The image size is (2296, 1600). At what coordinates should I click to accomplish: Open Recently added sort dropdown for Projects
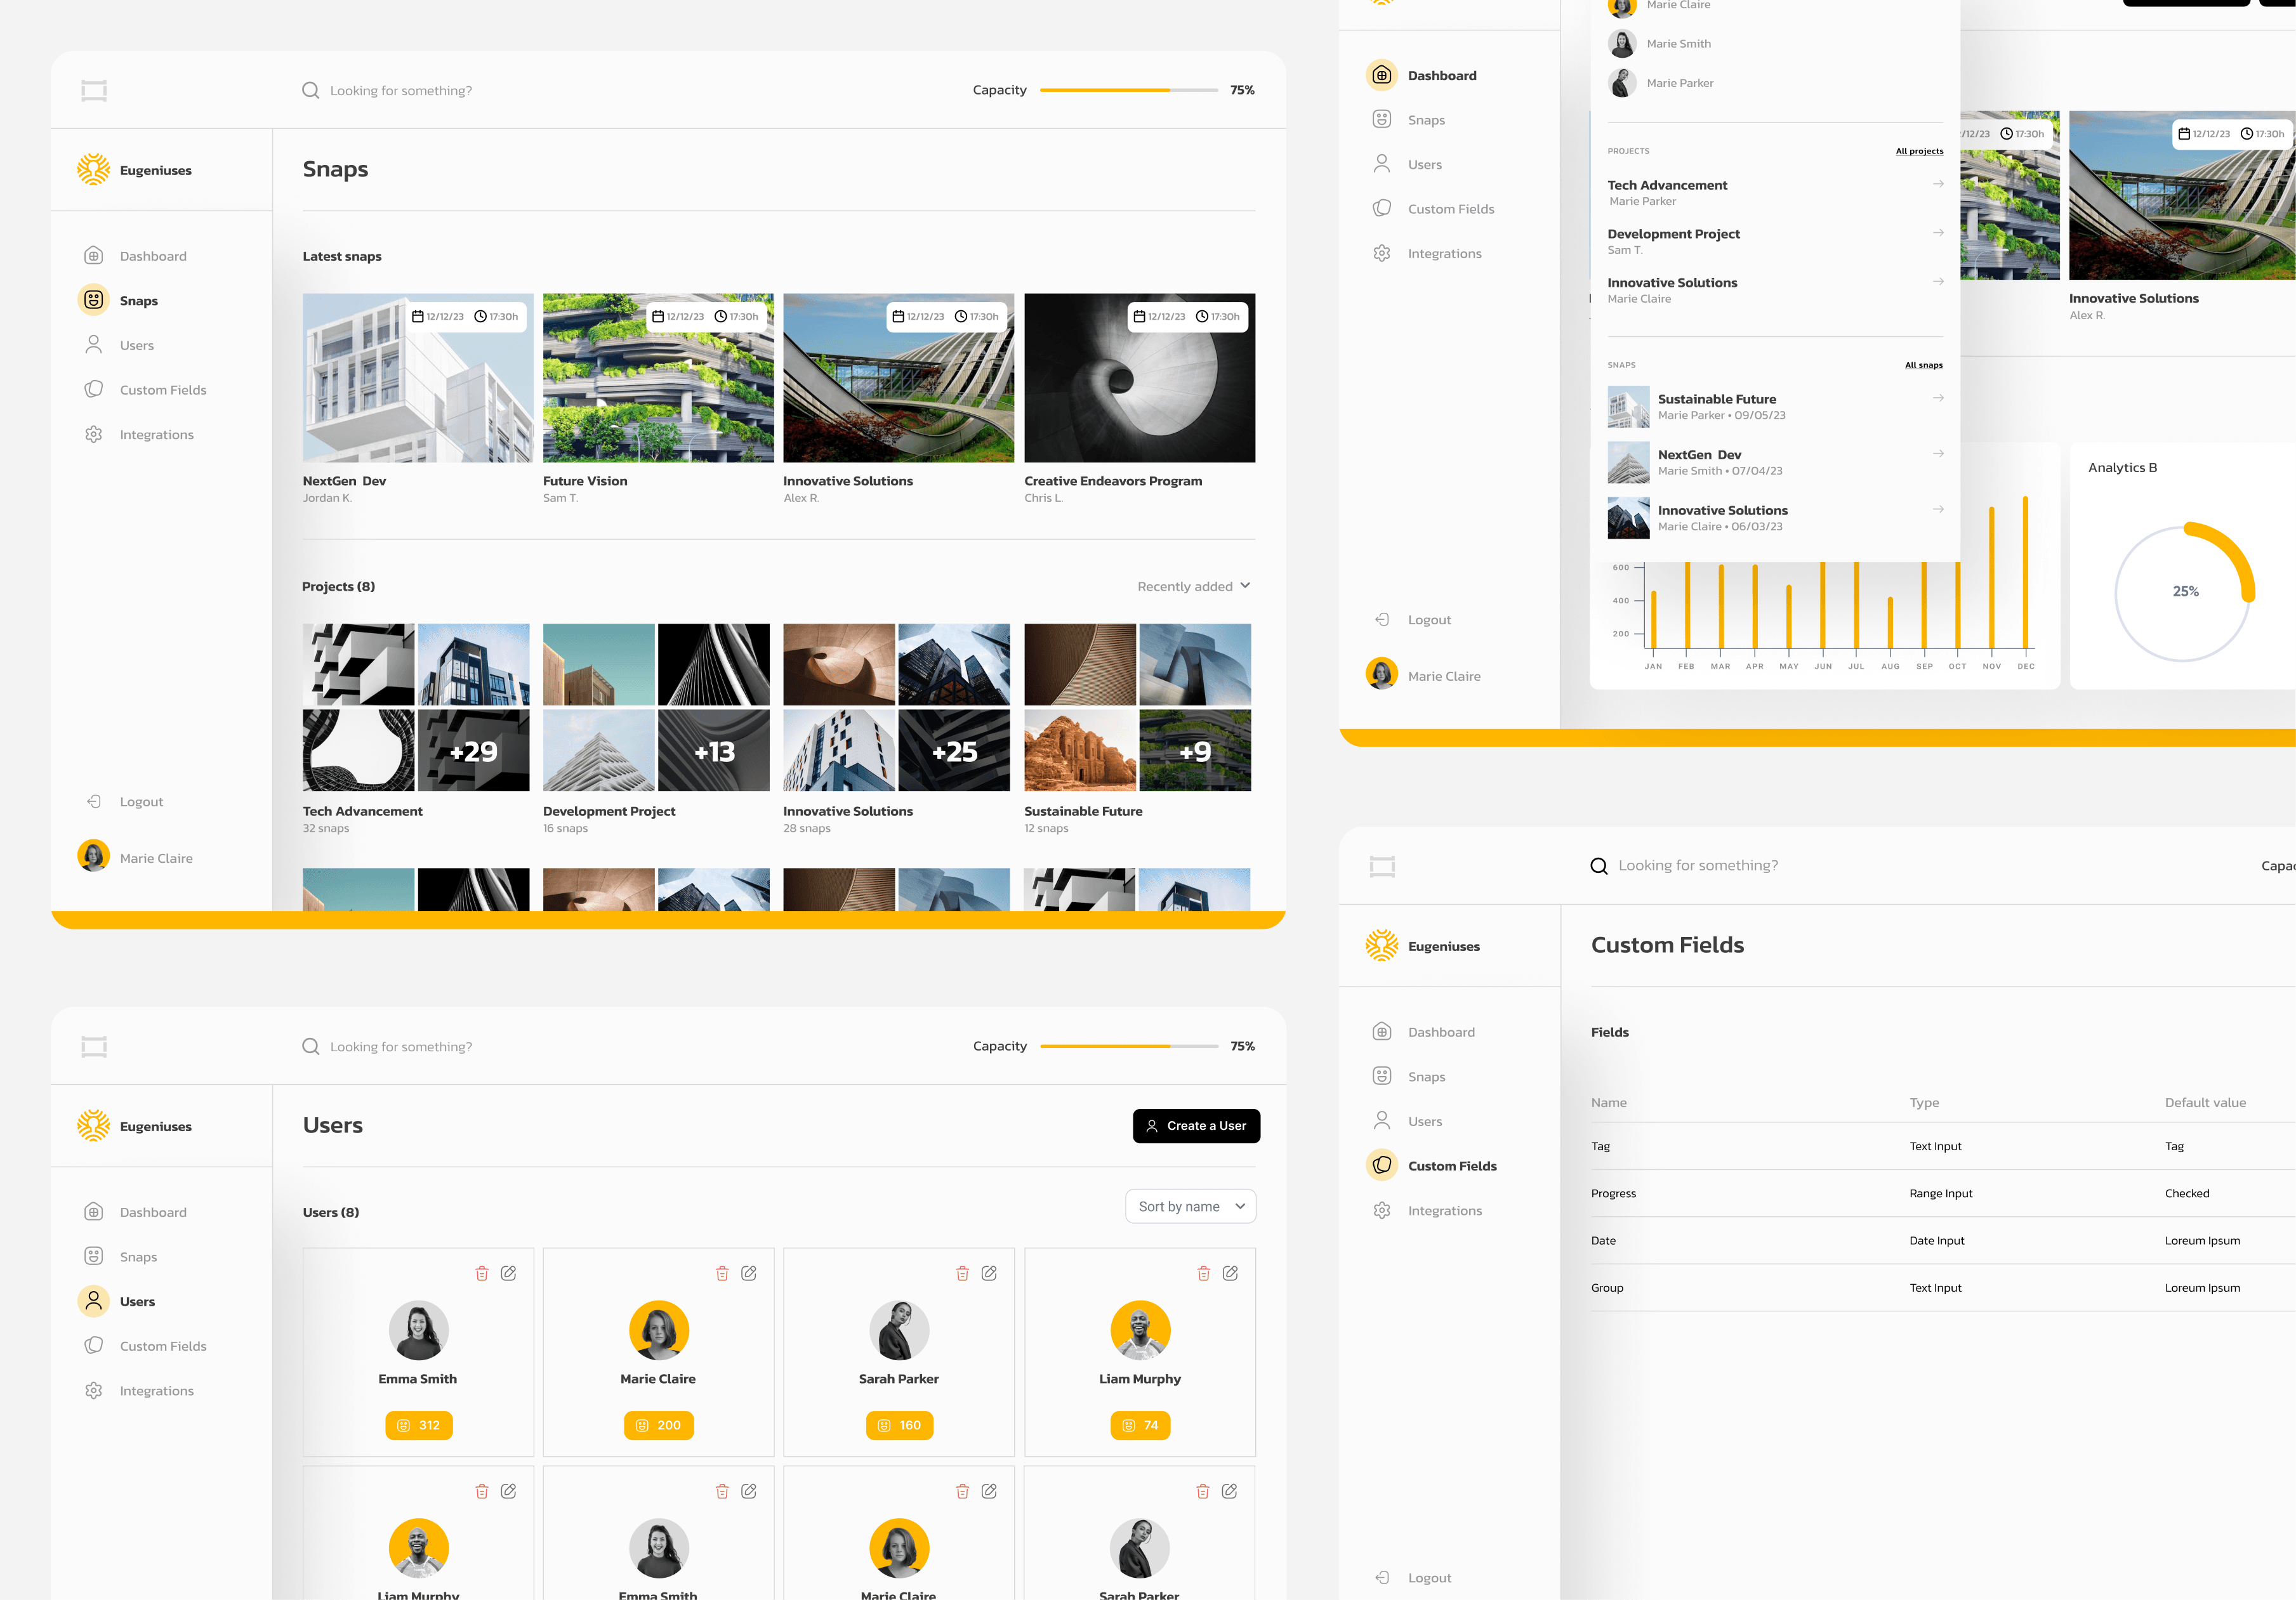tap(1194, 586)
